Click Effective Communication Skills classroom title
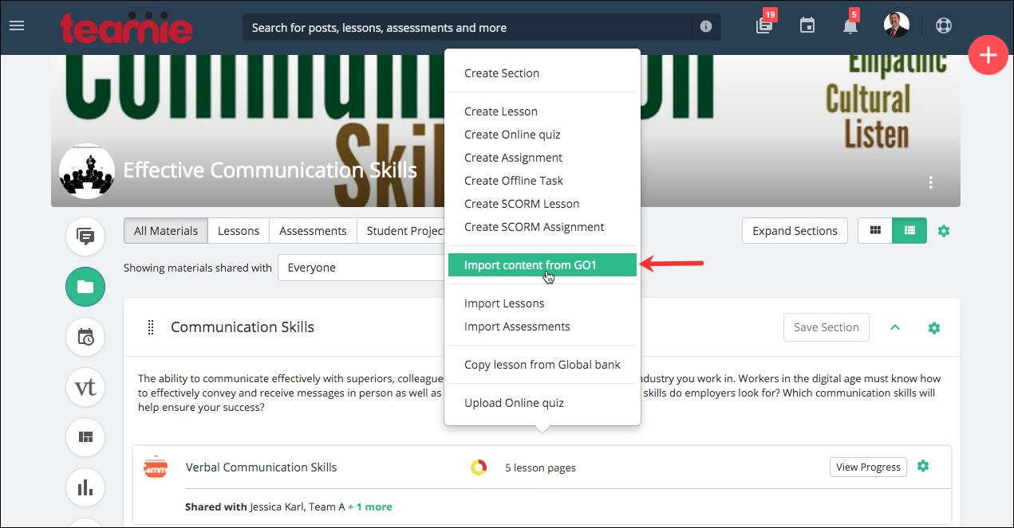This screenshot has width=1014, height=528. 270,170
